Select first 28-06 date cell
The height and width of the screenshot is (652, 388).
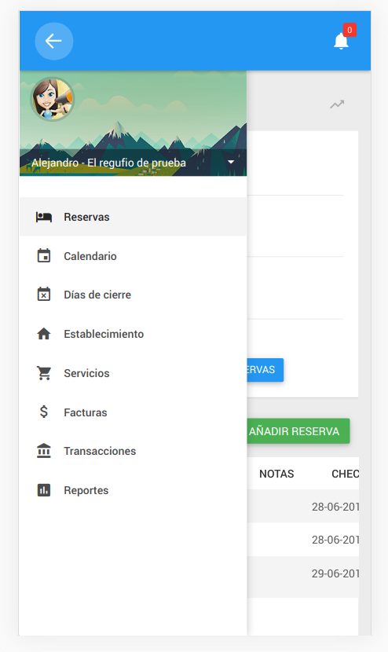(335, 507)
